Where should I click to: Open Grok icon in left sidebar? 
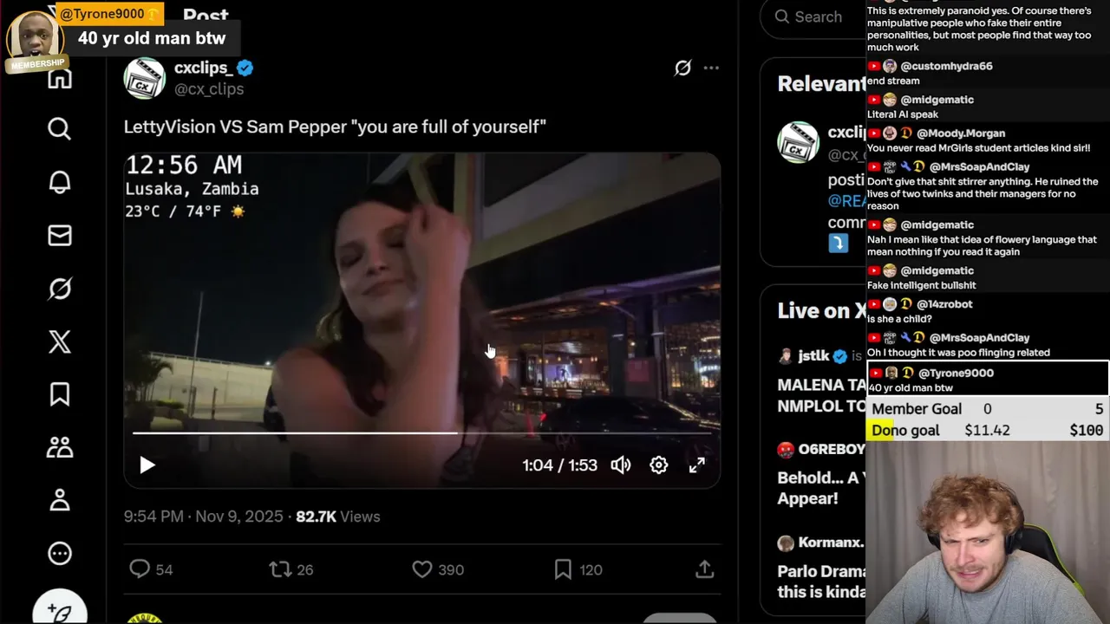pos(59,289)
